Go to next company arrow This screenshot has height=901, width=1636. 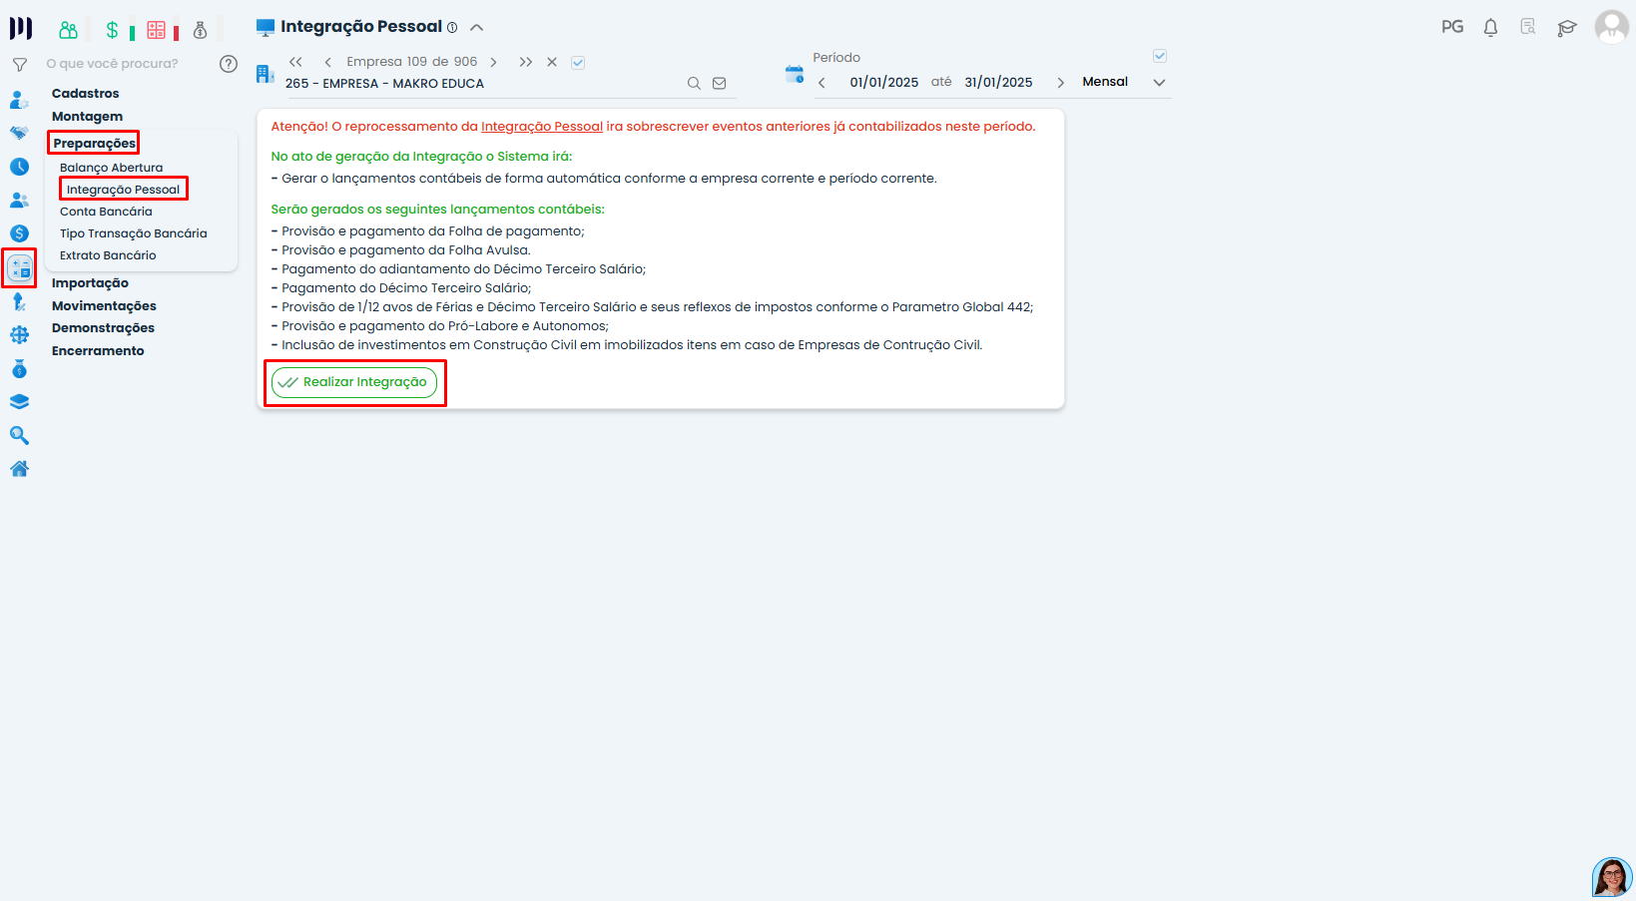(x=493, y=62)
